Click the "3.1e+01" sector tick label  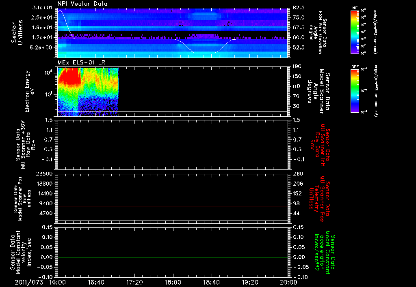(42, 8)
